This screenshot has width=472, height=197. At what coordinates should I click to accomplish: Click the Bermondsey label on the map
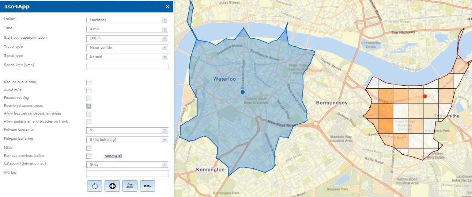pos(332,103)
